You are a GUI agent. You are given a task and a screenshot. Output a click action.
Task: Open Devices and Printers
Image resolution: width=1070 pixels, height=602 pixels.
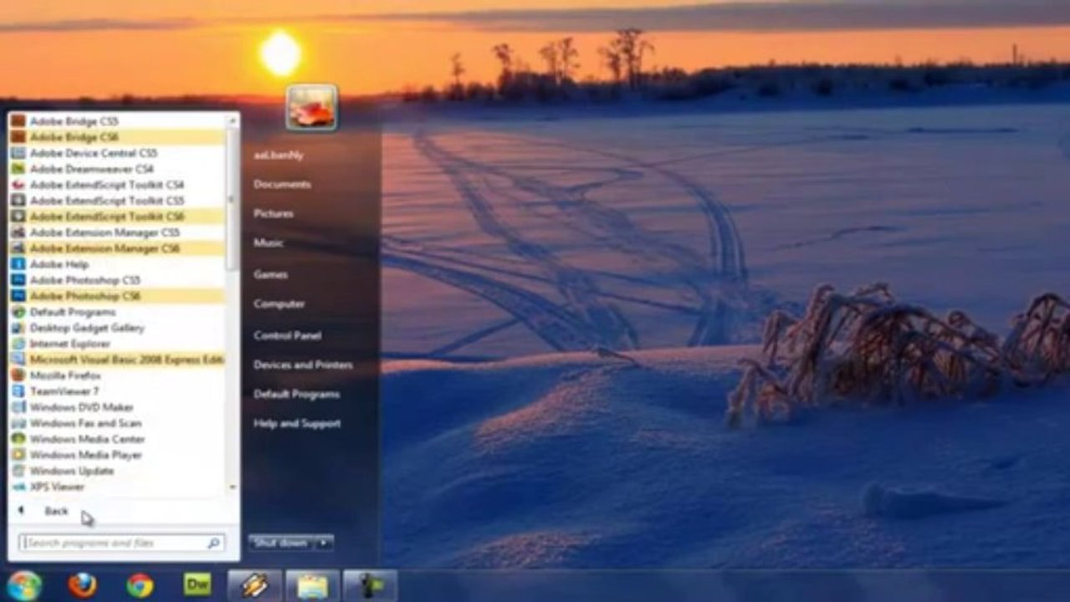[303, 365]
